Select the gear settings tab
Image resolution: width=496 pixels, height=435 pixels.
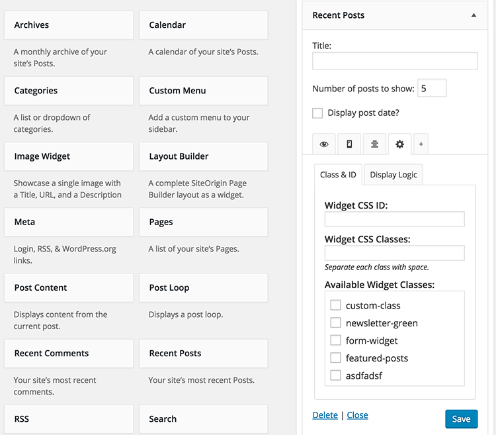[x=399, y=144]
